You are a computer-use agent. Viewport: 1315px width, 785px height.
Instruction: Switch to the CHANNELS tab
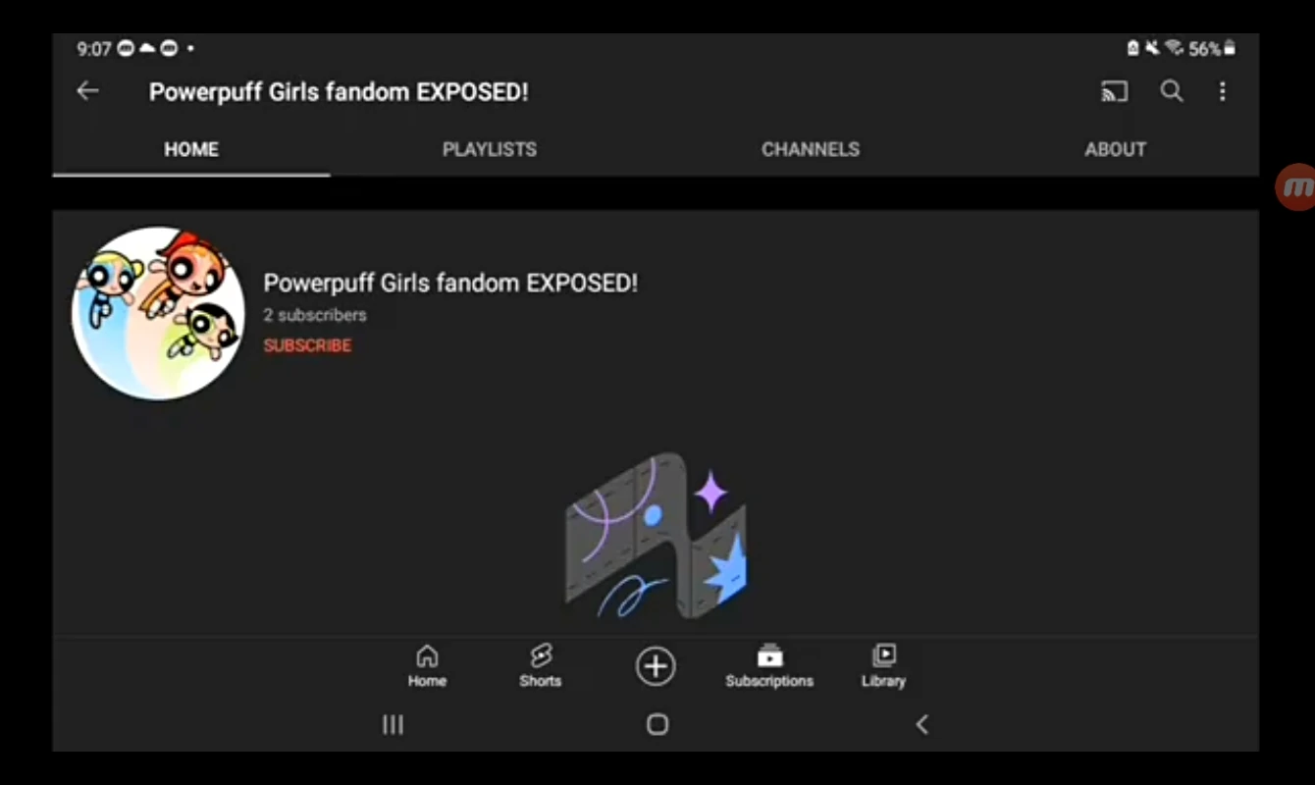tap(811, 149)
